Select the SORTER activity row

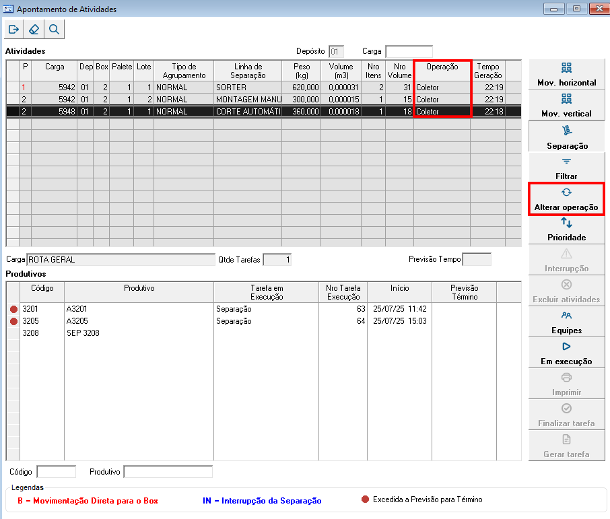coord(263,87)
